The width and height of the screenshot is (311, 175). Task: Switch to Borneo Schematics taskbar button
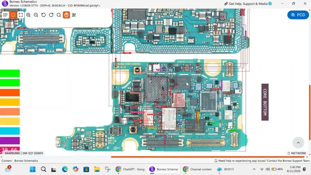pyautogui.click(x=164, y=169)
